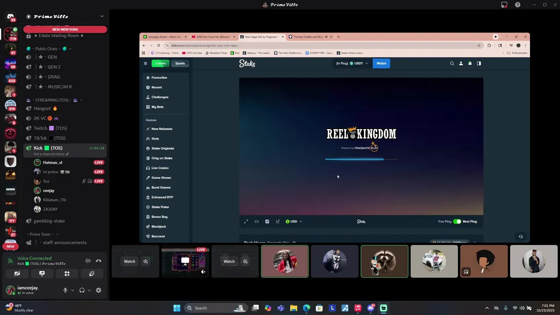This screenshot has width=560, height=315.
Task: Open Discord user settings gear
Action: [98, 290]
